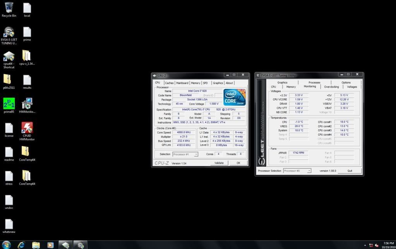Select the 'license' file icon

9,130
